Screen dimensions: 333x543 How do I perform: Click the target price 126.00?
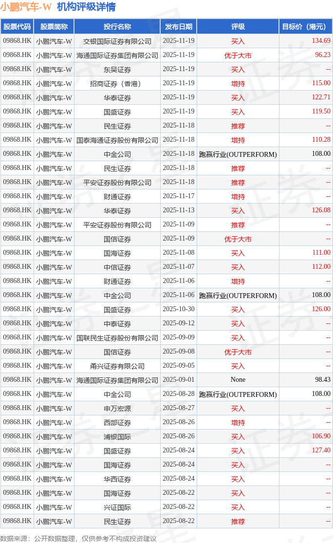(321, 309)
